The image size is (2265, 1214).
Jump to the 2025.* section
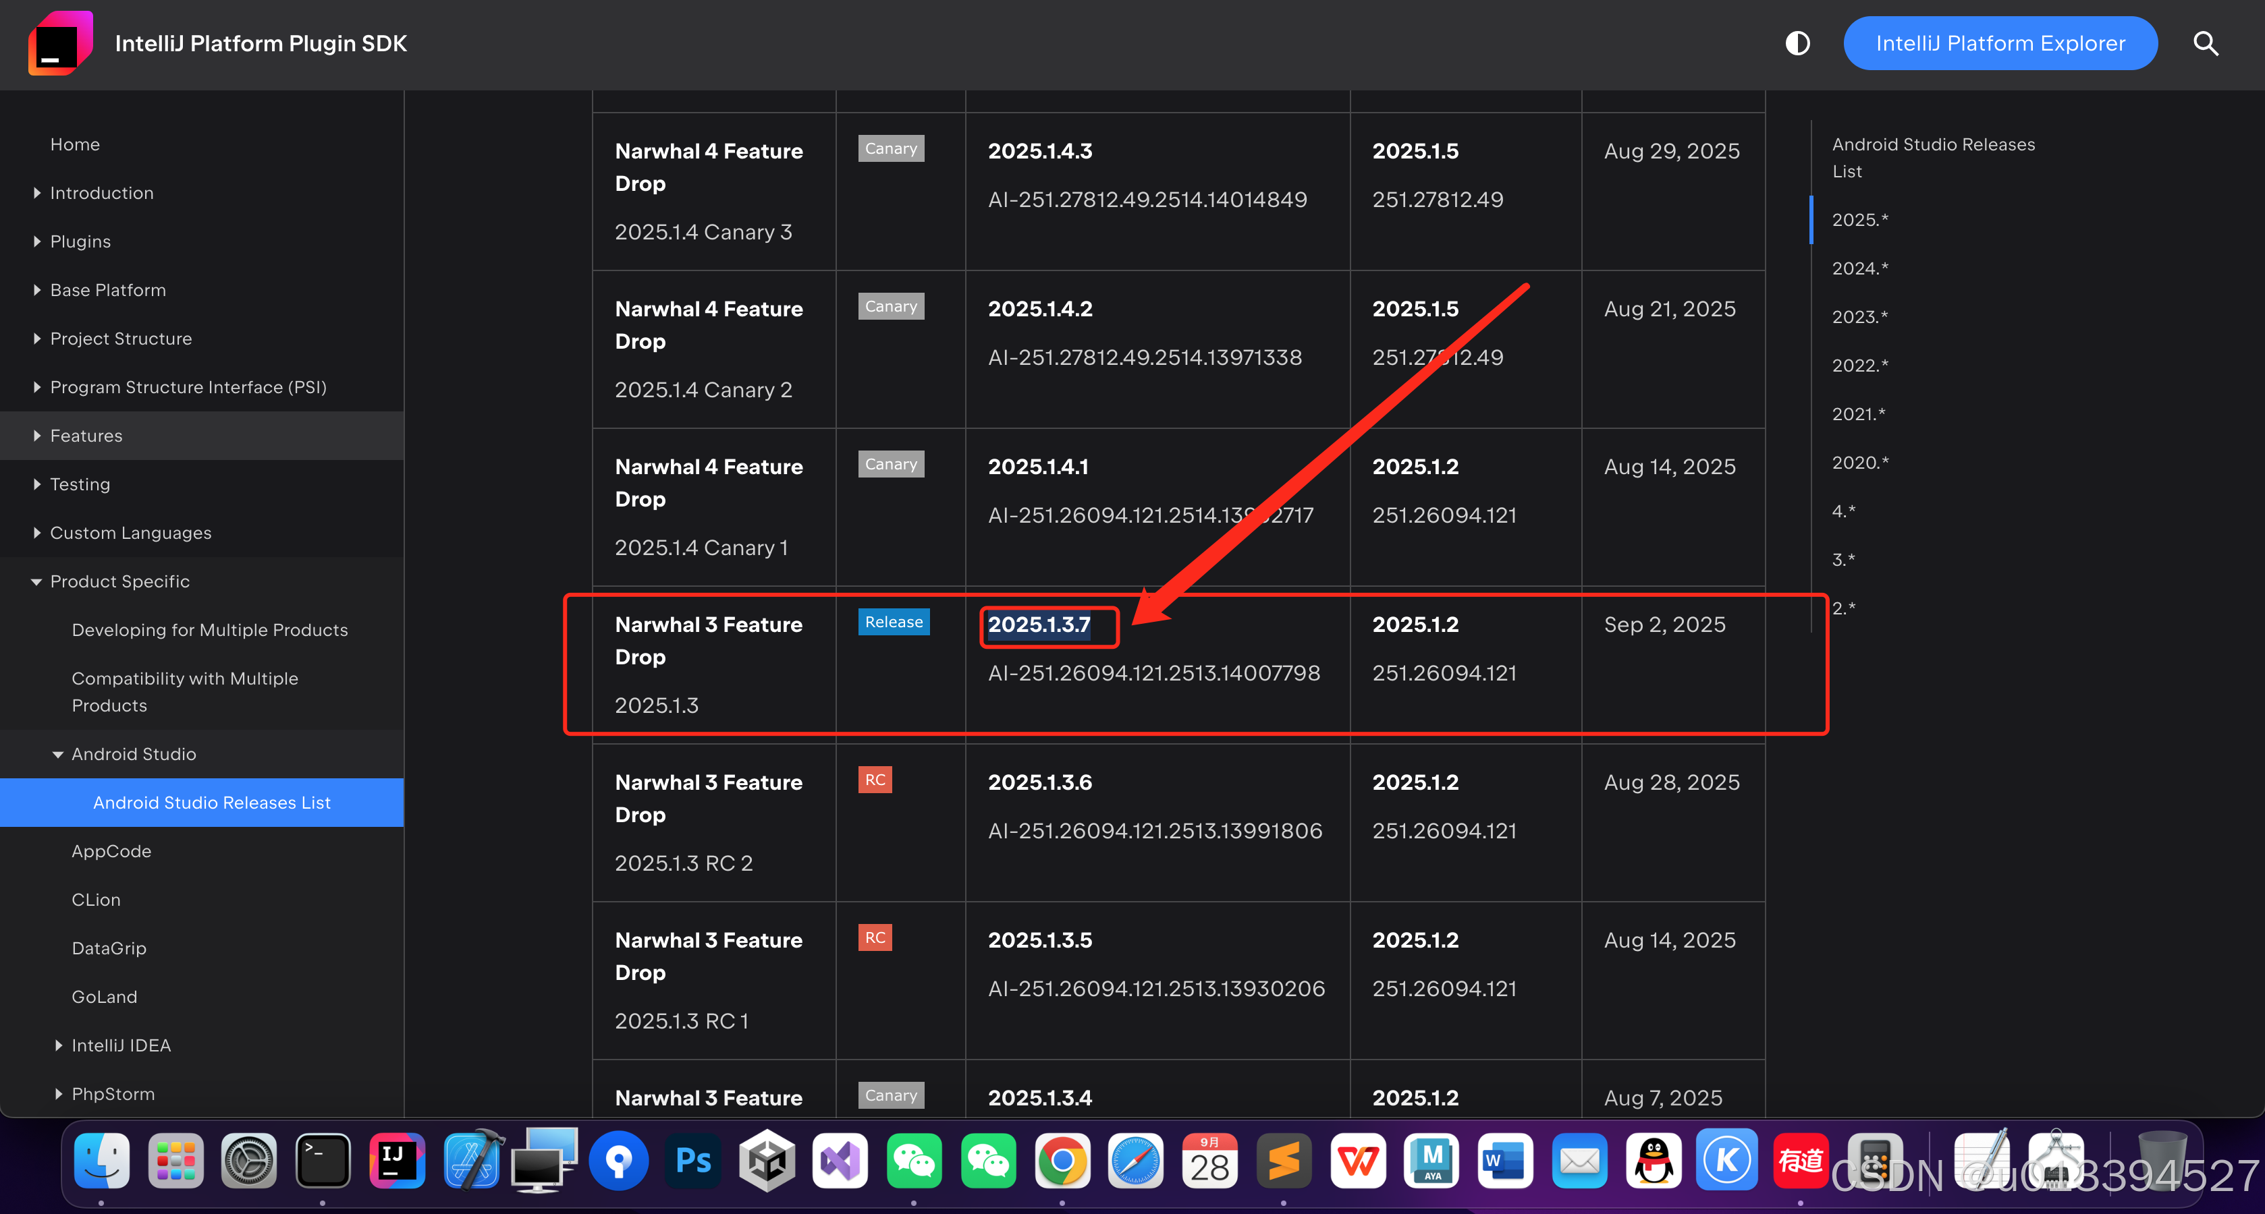pyautogui.click(x=1859, y=220)
